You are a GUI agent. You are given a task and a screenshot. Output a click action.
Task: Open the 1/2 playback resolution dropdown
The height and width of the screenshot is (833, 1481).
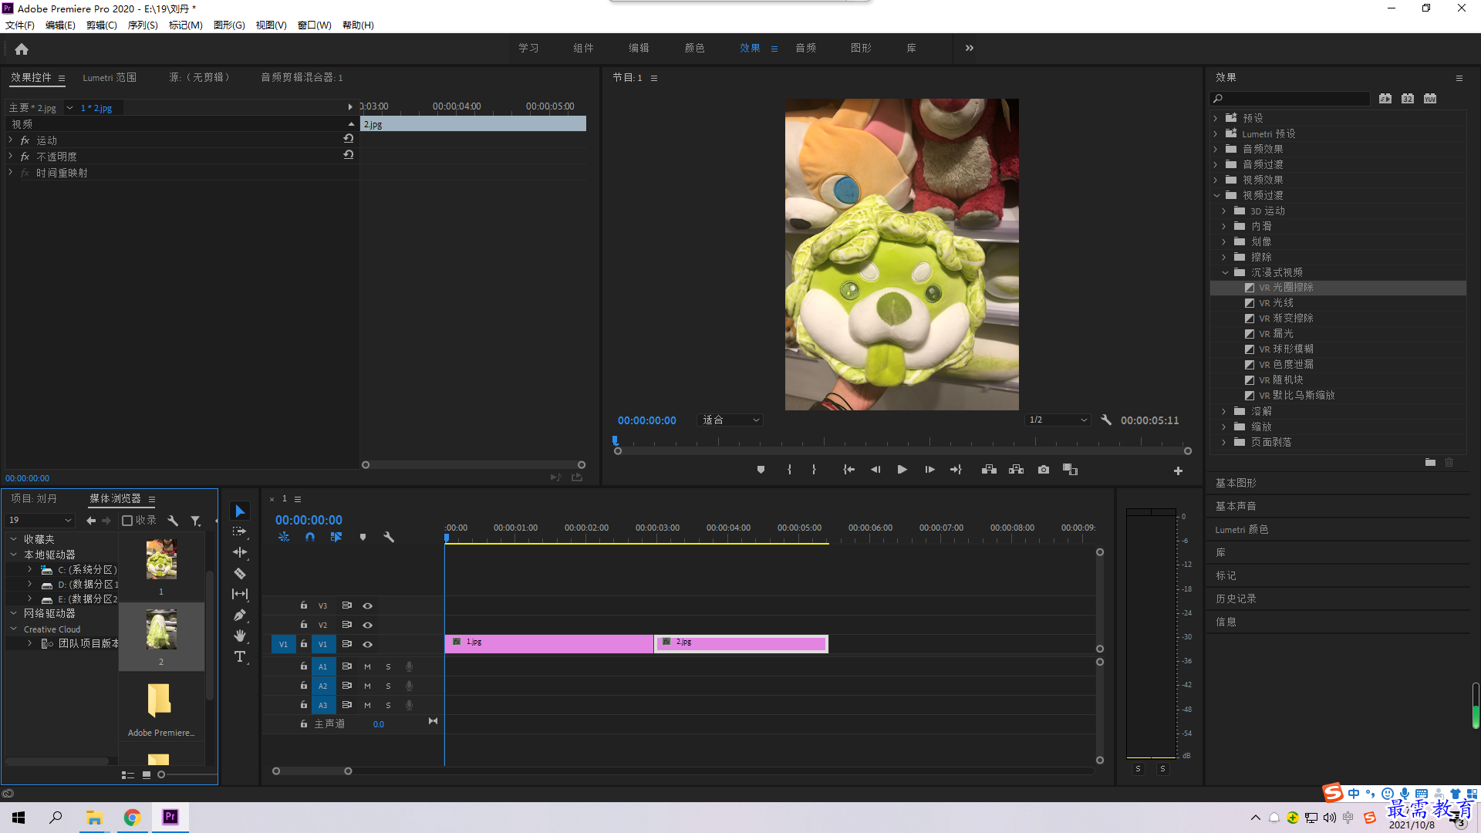(x=1058, y=420)
